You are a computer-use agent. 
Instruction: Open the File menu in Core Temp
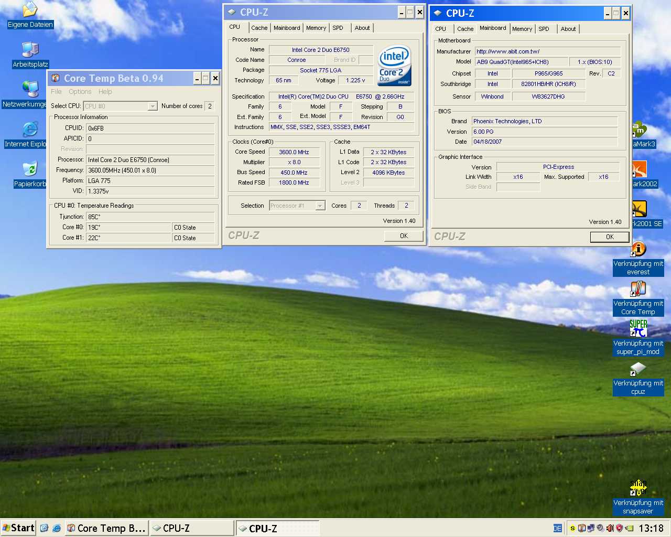pos(56,91)
